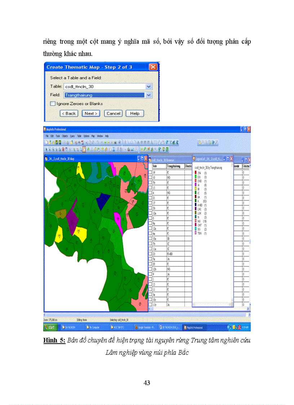Open the Field dropdown showing Trangthairung
The width and height of the screenshot is (294, 405).
tap(148, 94)
